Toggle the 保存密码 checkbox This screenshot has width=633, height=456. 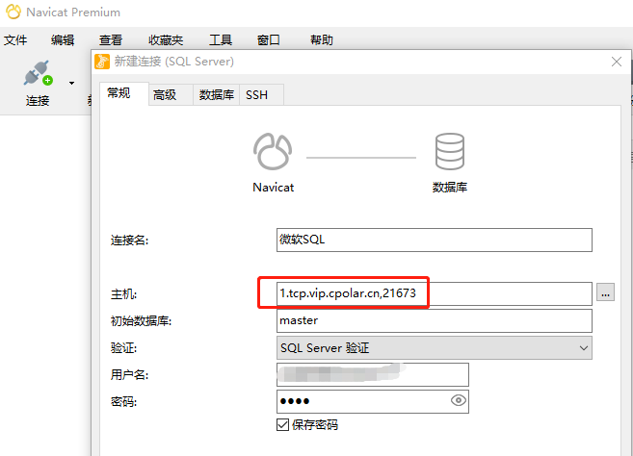[282, 425]
